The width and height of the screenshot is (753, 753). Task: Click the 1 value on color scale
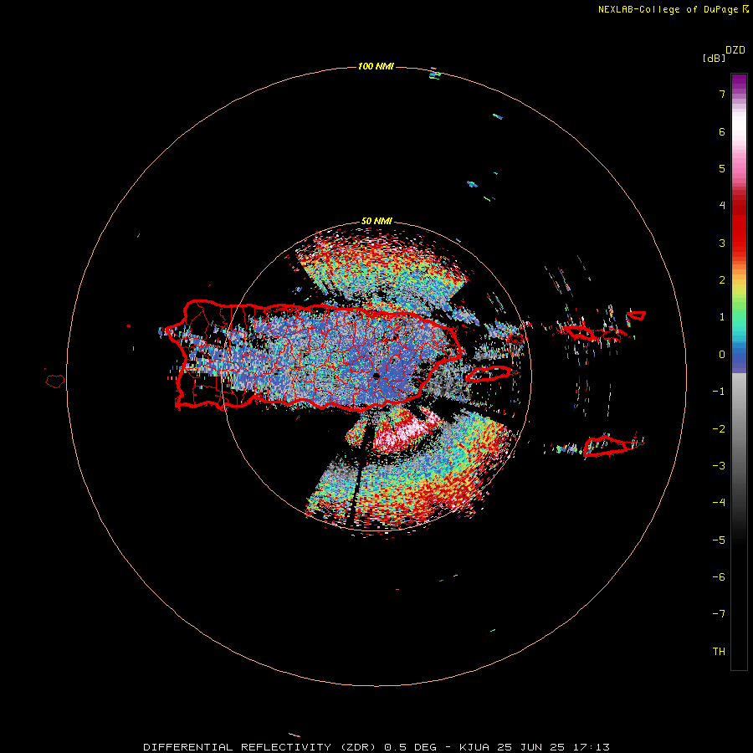(722, 317)
